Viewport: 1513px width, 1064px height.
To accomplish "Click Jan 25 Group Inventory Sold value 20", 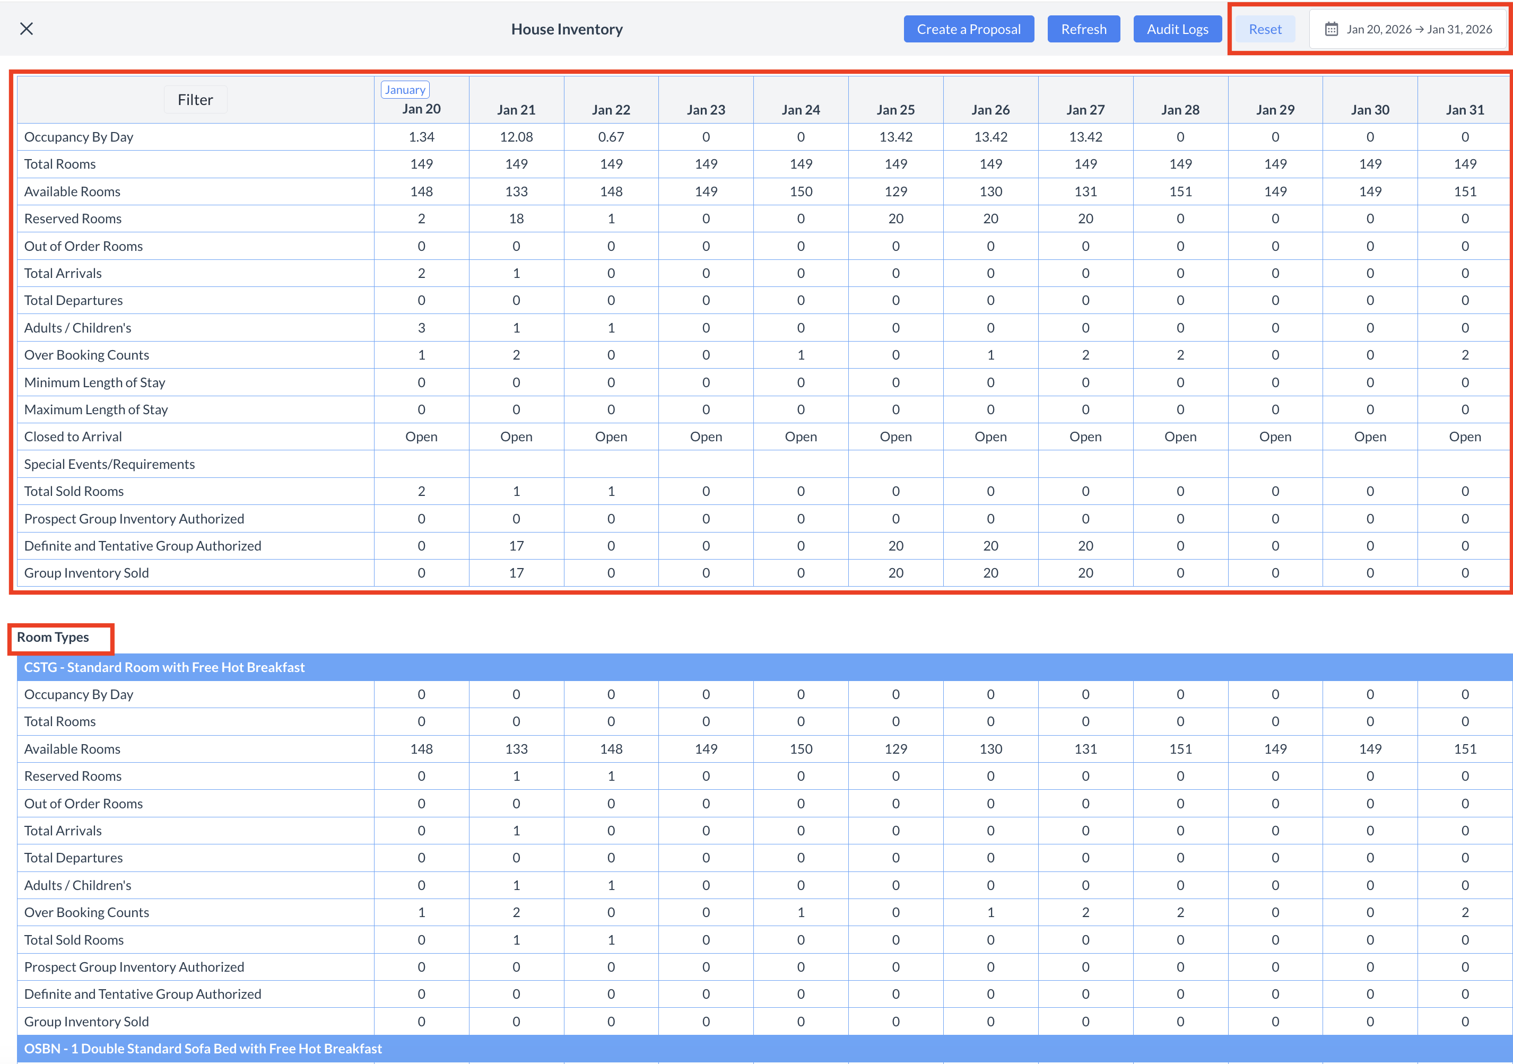I will coord(895,573).
